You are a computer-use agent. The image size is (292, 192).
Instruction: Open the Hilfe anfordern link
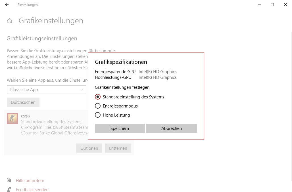(30, 181)
